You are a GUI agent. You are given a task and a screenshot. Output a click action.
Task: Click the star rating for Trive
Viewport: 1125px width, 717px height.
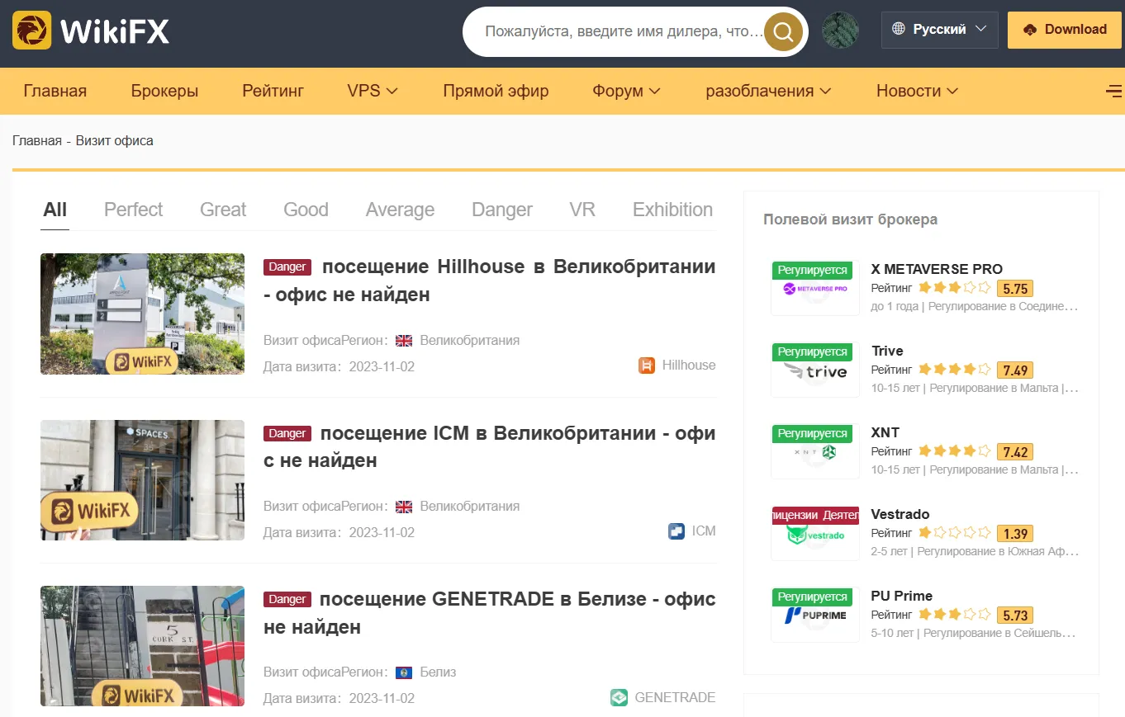click(x=954, y=370)
